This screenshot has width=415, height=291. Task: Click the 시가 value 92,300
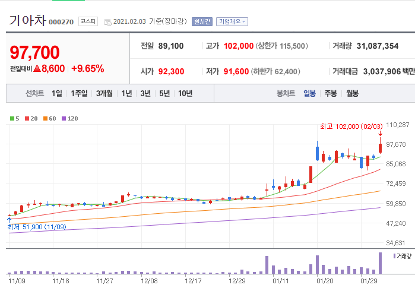[171, 71]
